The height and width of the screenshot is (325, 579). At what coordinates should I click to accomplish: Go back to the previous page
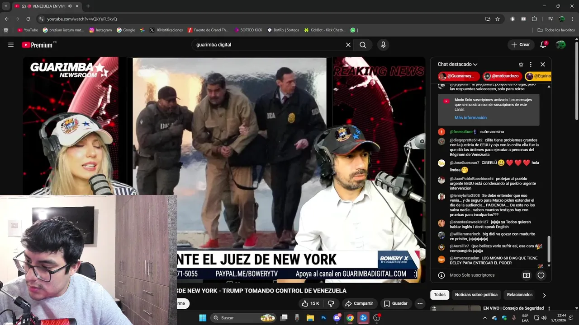coord(6,19)
